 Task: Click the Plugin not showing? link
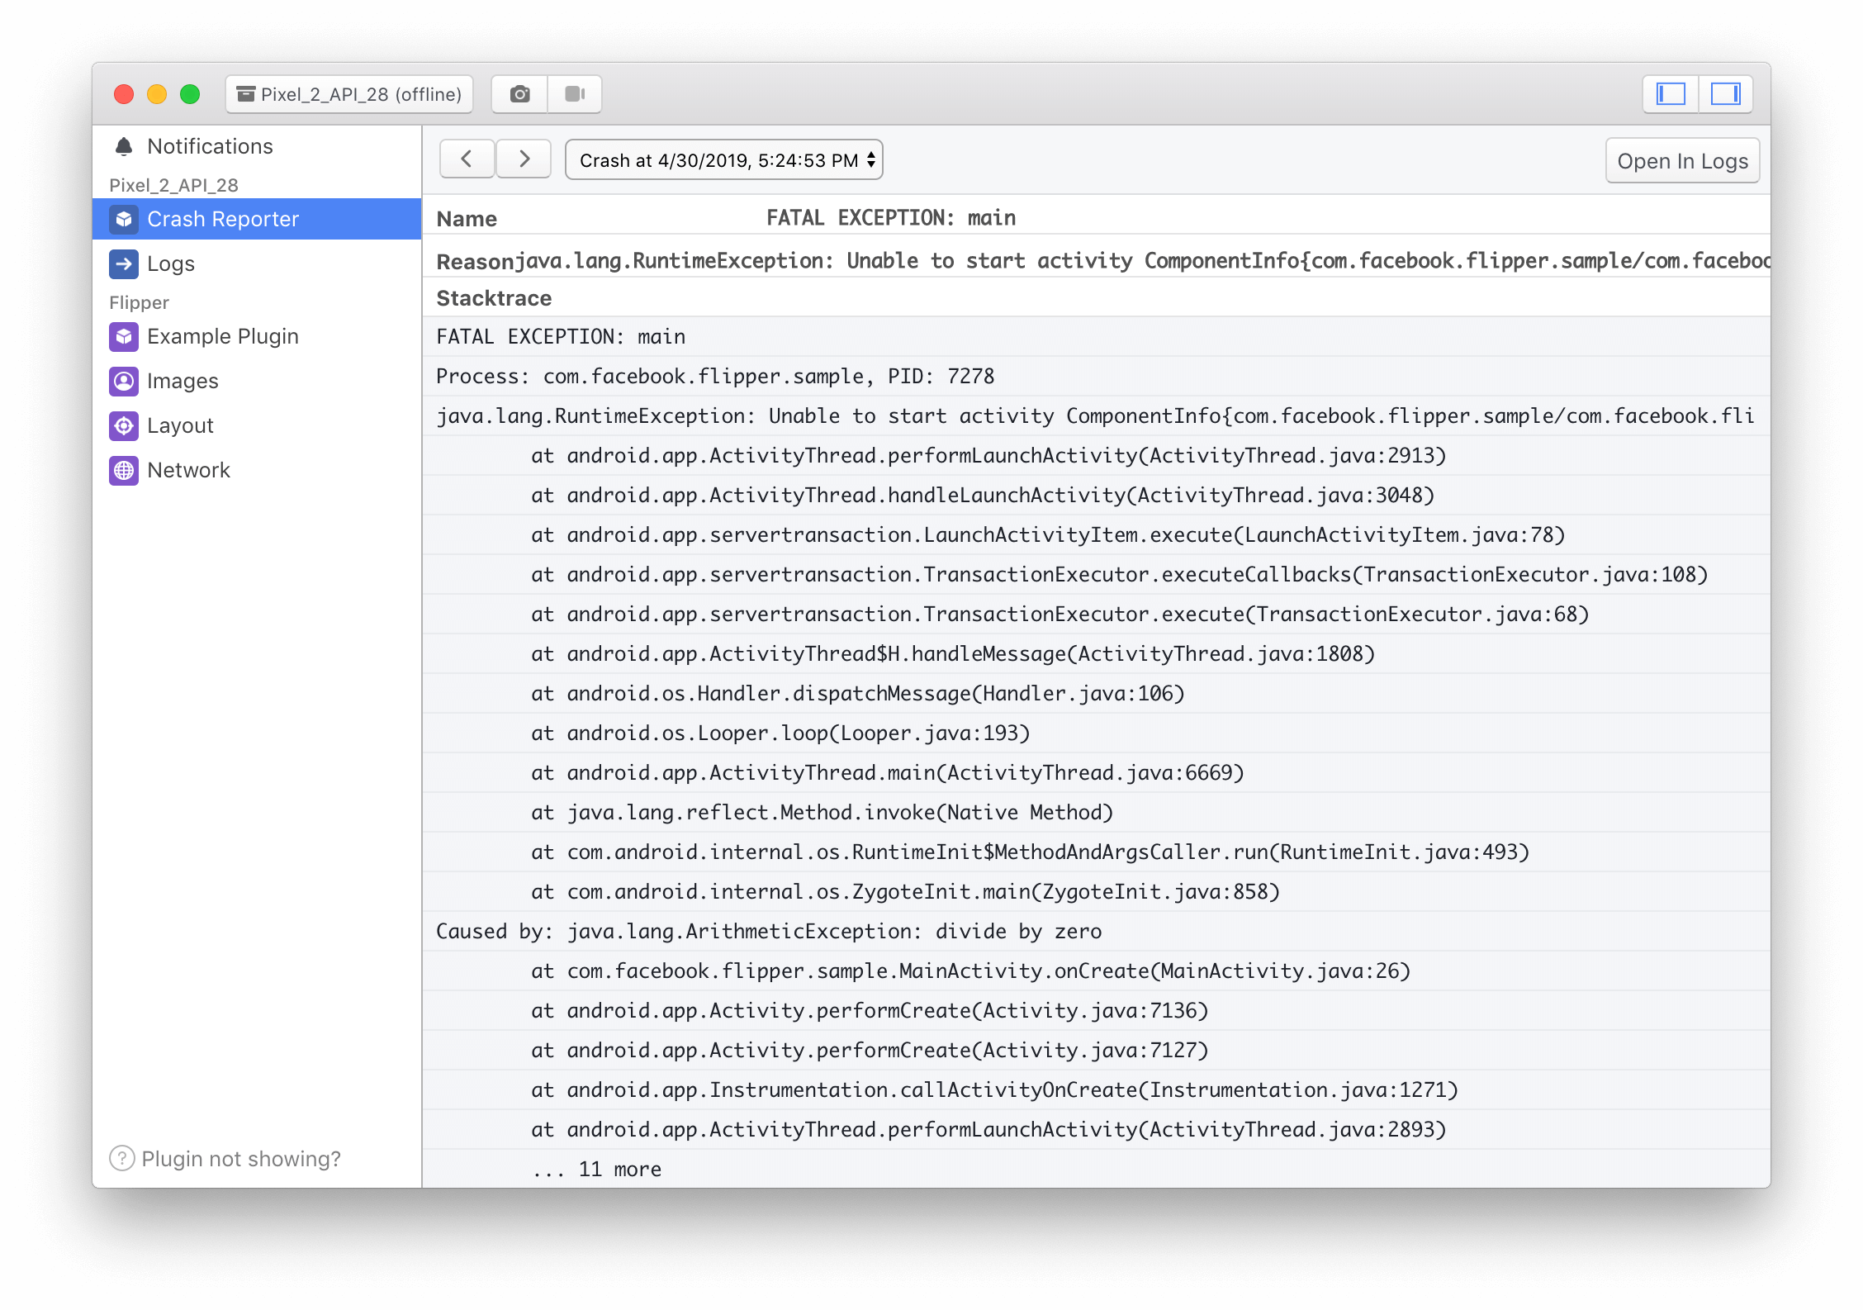click(241, 1159)
